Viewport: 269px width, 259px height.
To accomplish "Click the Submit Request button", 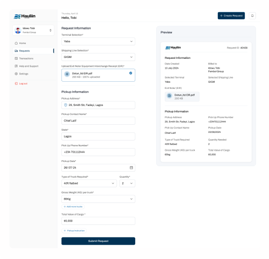I will 98,241.
